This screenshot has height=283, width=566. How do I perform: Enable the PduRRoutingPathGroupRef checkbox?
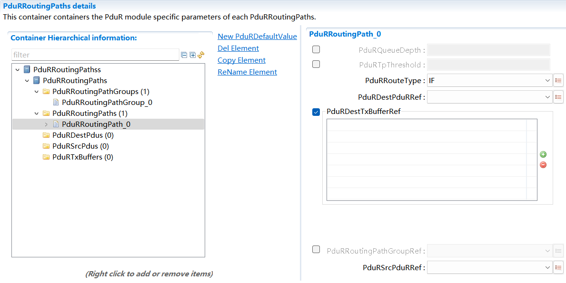tap(316, 249)
